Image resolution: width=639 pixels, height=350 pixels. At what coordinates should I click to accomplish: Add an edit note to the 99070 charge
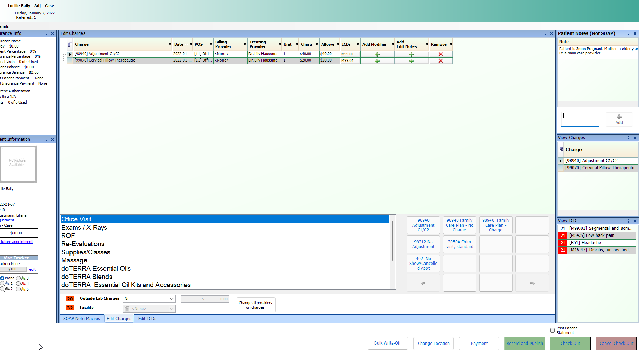click(x=411, y=60)
